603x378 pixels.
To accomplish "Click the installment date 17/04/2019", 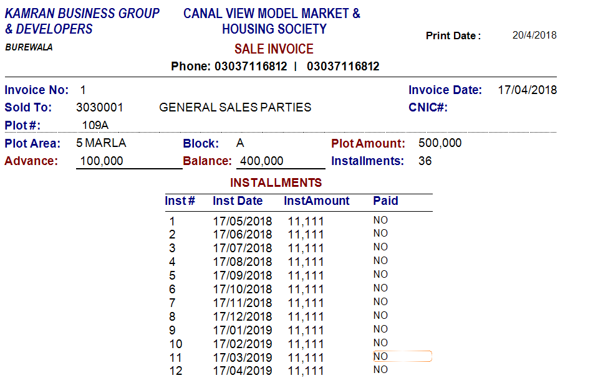I will 243,371.
